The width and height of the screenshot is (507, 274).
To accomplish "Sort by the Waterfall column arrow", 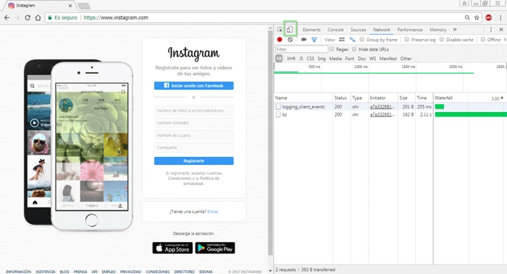I will (x=502, y=98).
